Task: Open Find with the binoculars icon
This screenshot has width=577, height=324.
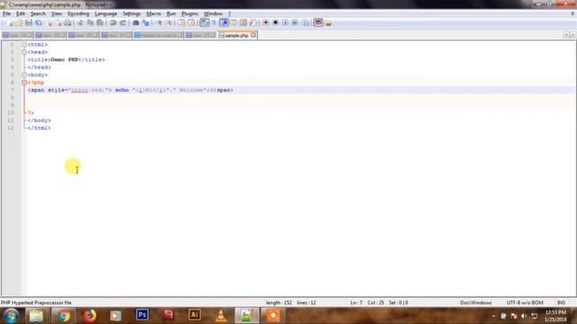Action: [136, 23]
